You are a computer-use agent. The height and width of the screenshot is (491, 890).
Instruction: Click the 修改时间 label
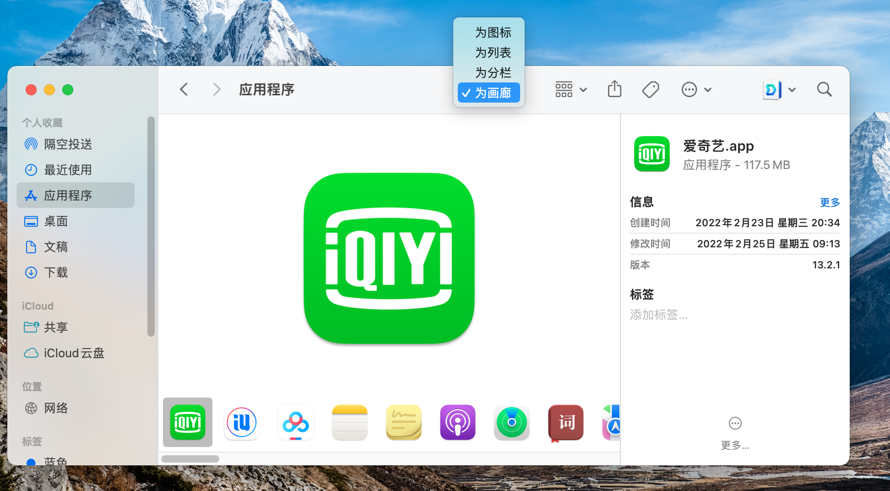point(650,244)
